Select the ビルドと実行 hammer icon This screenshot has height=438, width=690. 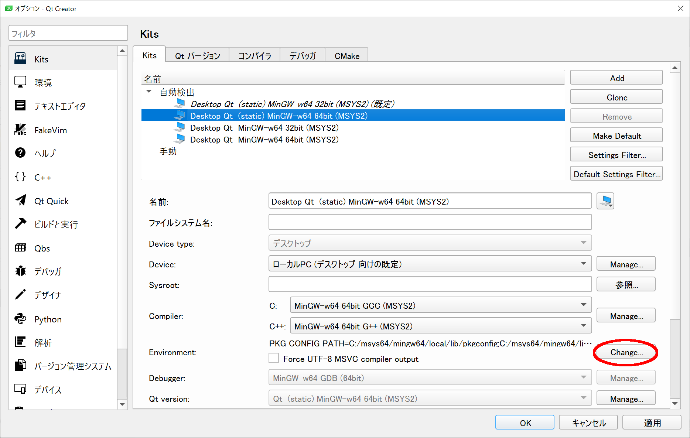(x=20, y=223)
